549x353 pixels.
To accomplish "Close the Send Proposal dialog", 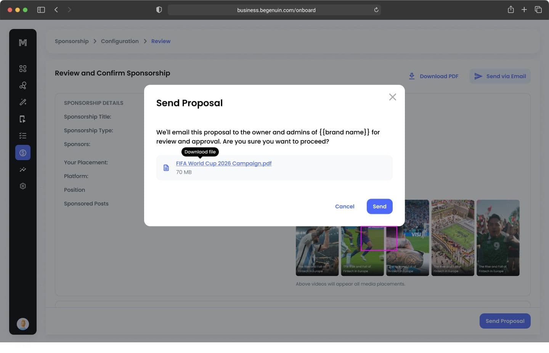I will [393, 97].
